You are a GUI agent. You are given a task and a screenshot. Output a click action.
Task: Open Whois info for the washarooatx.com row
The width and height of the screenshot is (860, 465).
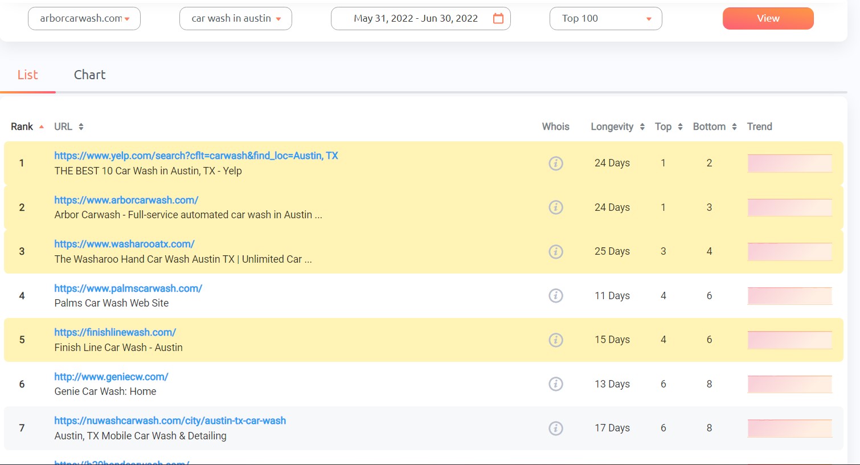point(556,251)
